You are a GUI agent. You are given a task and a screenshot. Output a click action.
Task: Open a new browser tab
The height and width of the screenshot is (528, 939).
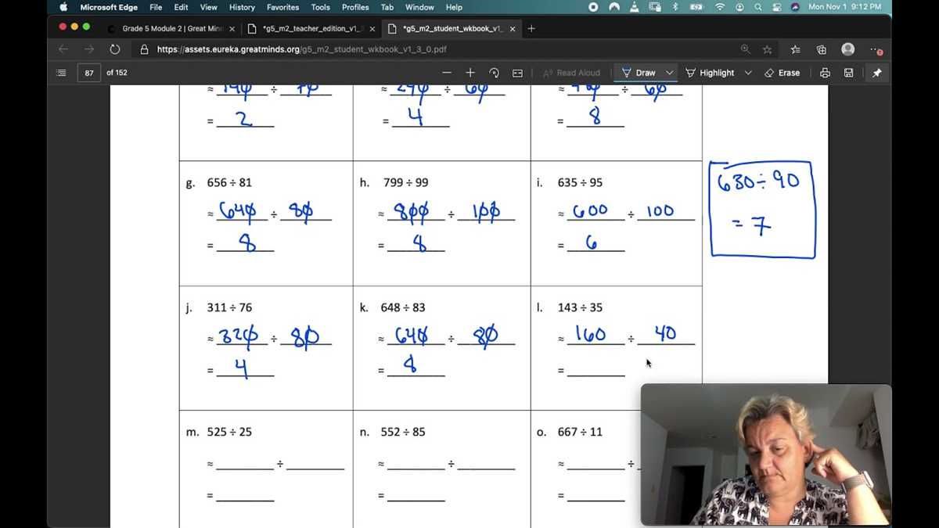coord(531,29)
